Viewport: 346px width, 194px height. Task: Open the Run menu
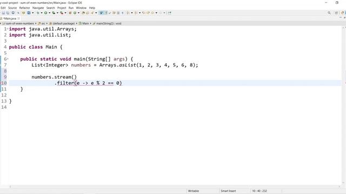click(71, 8)
